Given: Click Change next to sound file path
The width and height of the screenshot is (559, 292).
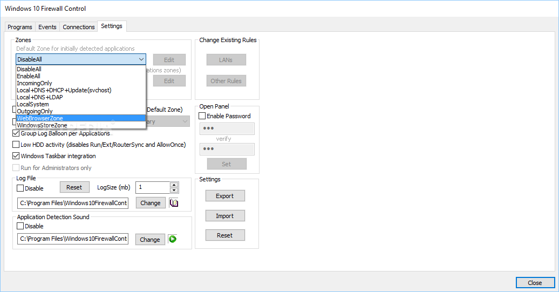Looking at the screenshot, I should click(150, 240).
